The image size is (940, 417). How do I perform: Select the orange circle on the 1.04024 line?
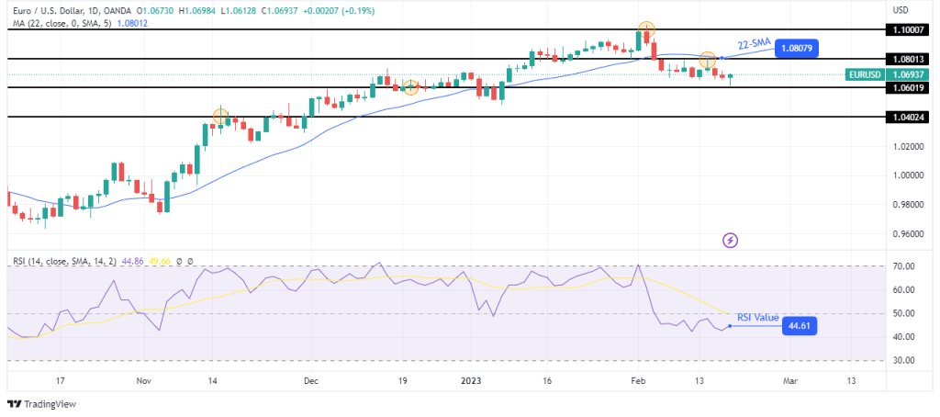[220, 117]
